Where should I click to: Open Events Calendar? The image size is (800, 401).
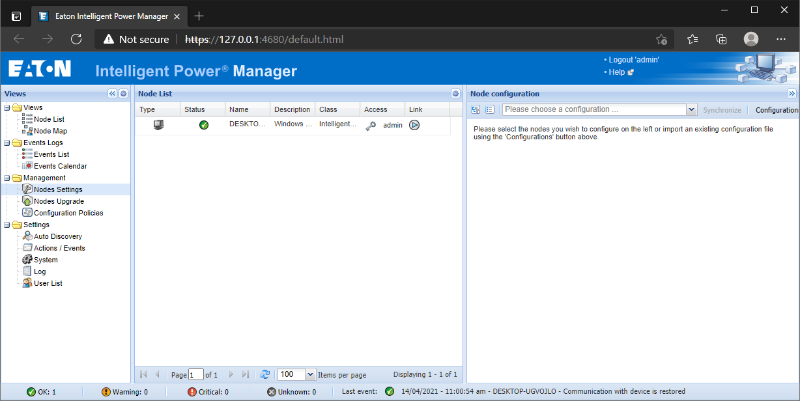tap(60, 166)
